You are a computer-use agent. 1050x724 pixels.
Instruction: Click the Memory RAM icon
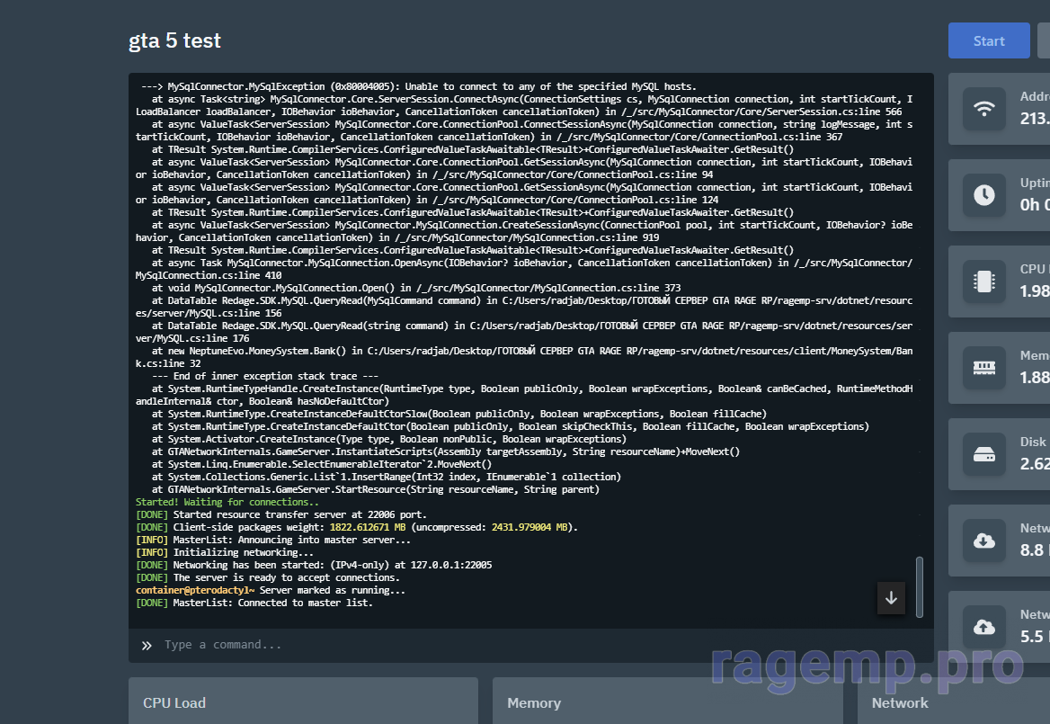pyautogui.click(x=983, y=368)
